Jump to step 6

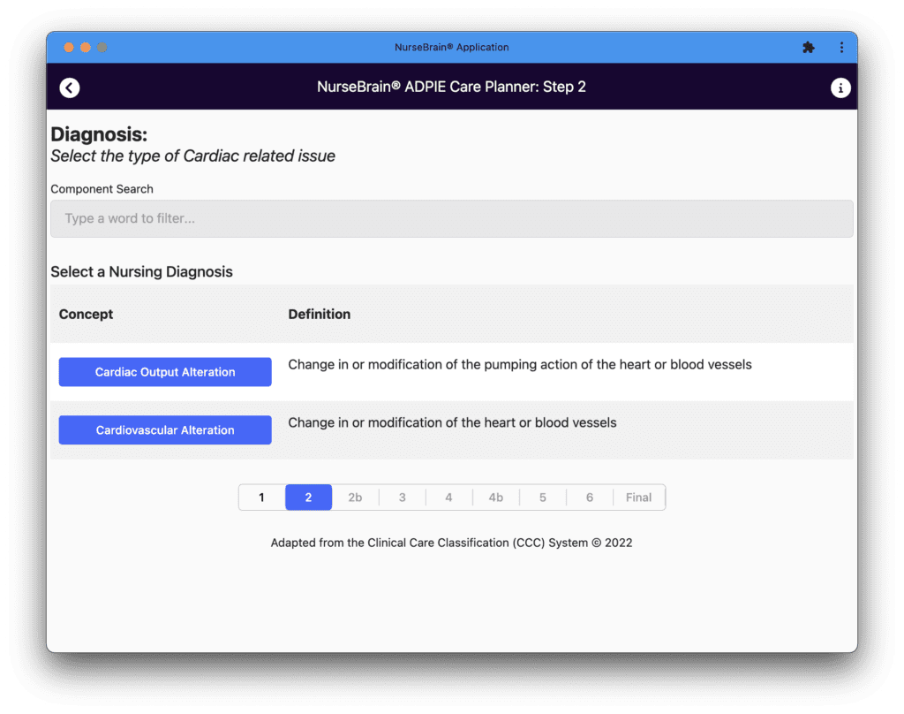(589, 498)
